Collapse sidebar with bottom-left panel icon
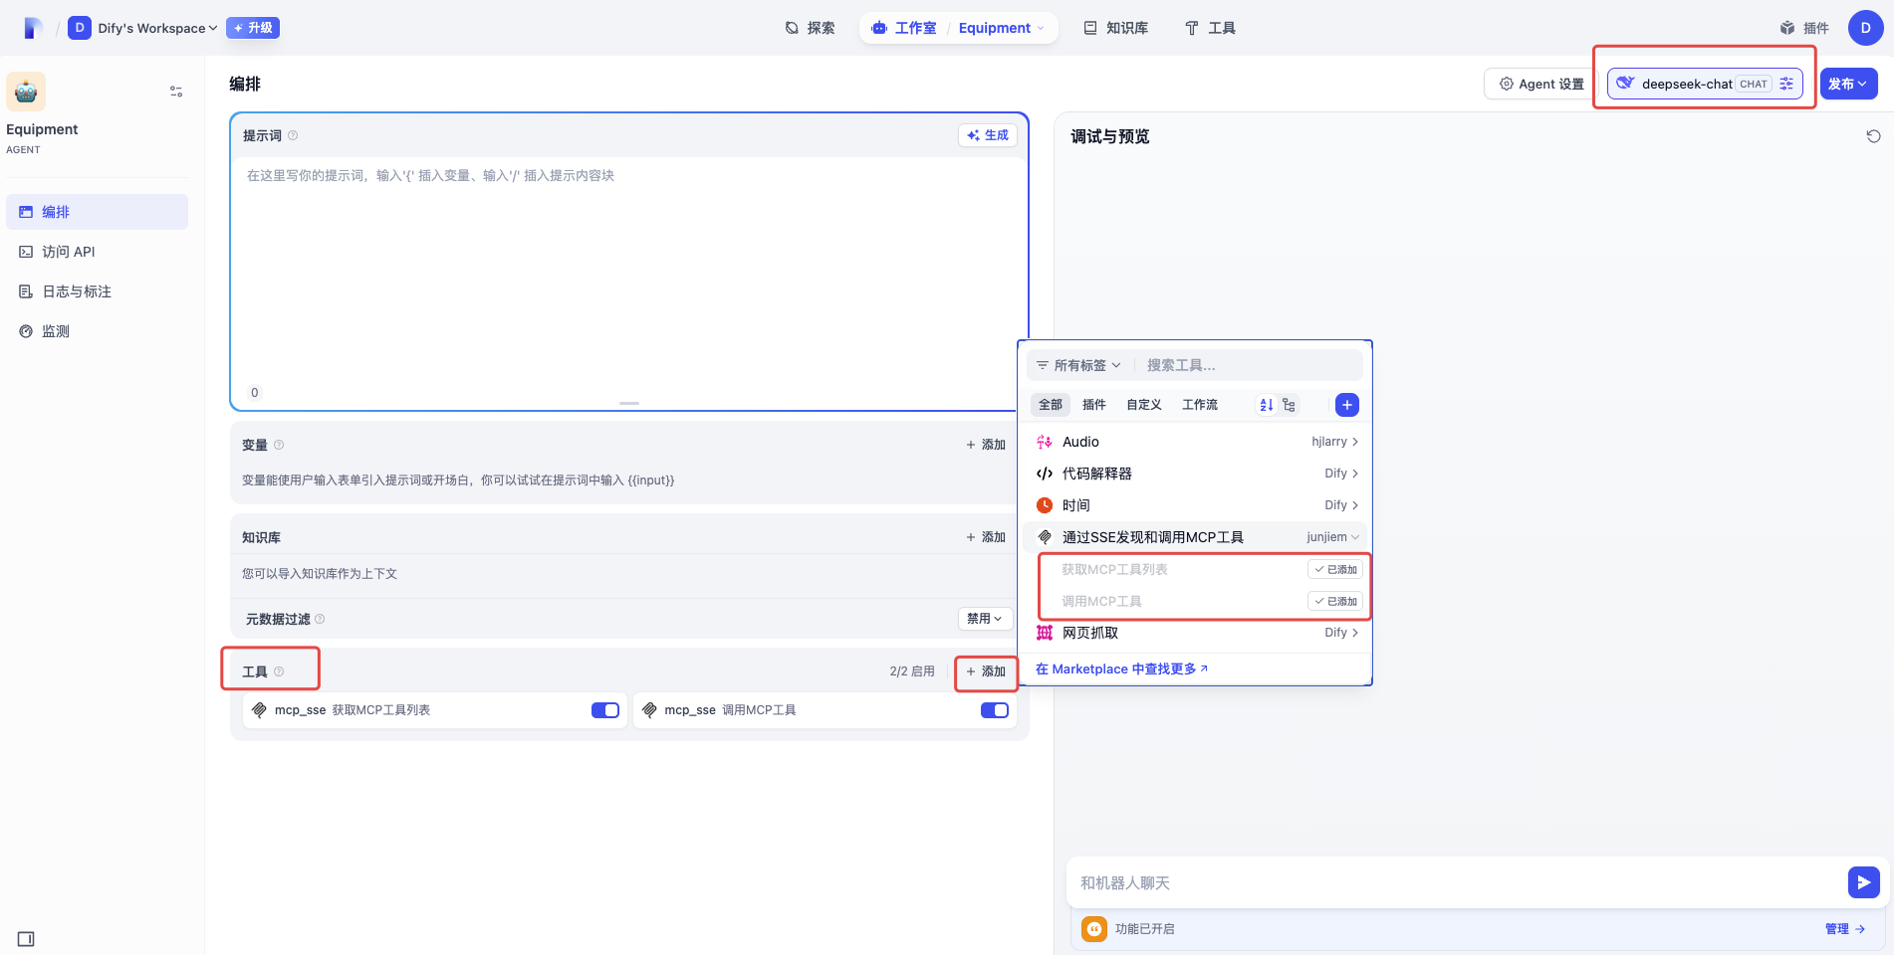This screenshot has width=1894, height=955. pos(26,939)
